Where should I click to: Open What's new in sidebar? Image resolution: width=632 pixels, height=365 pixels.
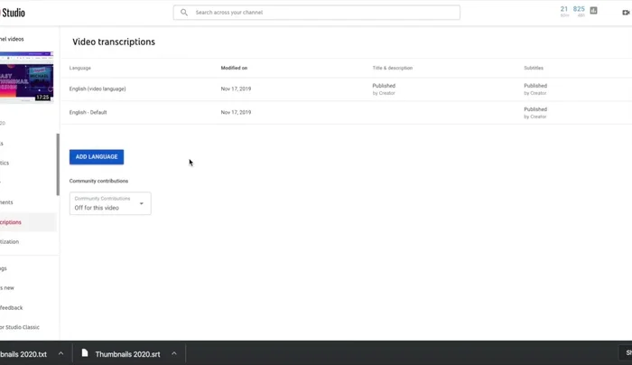tap(7, 287)
